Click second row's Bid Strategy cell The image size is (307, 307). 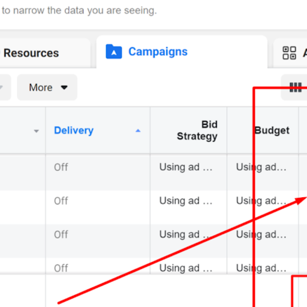(186, 201)
